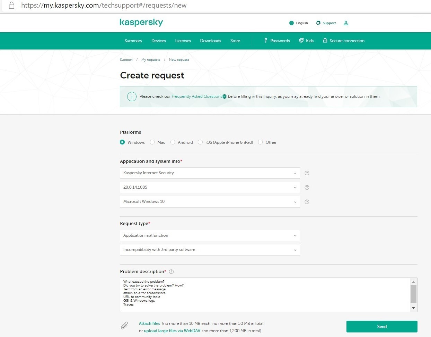Click the description scrollbar down arrow
The height and width of the screenshot is (337, 431).
coord(413,308)
